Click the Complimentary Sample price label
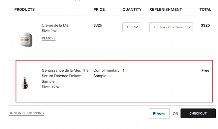Image resolution: width=218 pixels, height=129 pixels. (x=106, y=73)
